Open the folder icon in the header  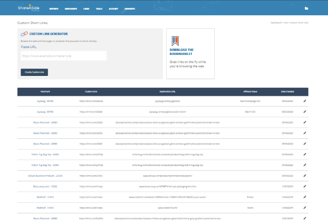coord(307,8)
